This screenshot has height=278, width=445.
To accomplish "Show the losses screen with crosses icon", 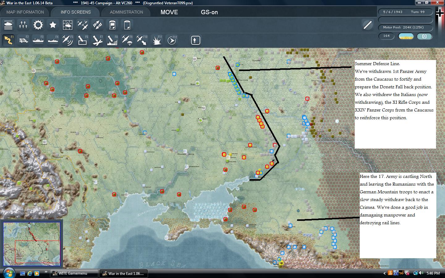I will point(23,25).
